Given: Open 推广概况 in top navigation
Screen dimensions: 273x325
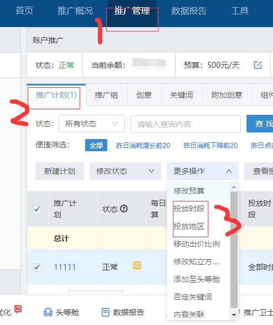Looking at the screenshot, I should click(x=75, y=11).
